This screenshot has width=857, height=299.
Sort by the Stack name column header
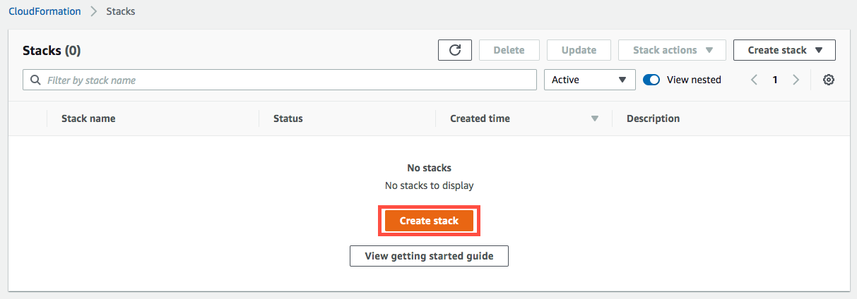(x=88, y=118)
